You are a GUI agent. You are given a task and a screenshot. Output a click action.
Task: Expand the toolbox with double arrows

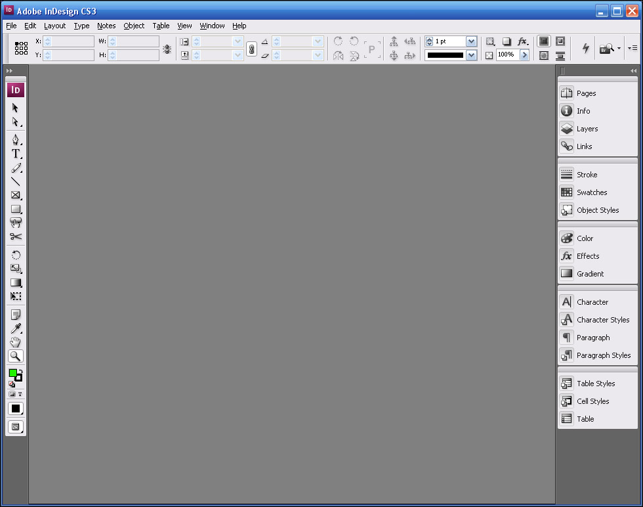(x=9, y=71)
